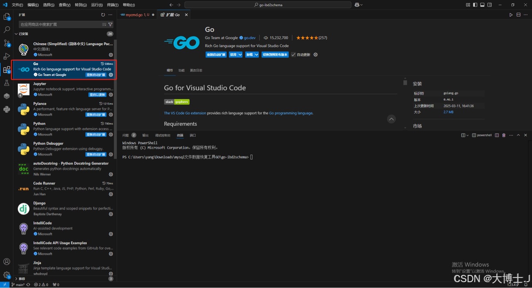
Task: Open the Extensions view icon
Action: (7, 70)
